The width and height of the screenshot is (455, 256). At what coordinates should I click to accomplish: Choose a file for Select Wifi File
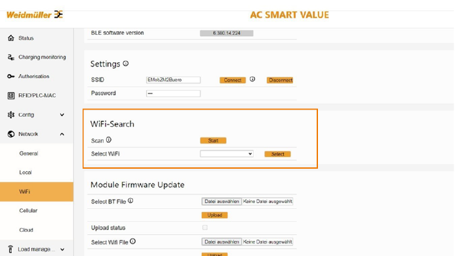(222, 242)
